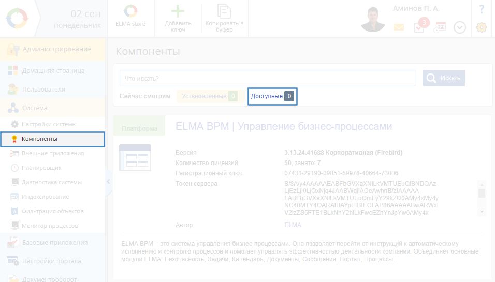Open Внешние приложения sidebar item
This screenshot has width=495, height=282.
(x=52, y=153)
